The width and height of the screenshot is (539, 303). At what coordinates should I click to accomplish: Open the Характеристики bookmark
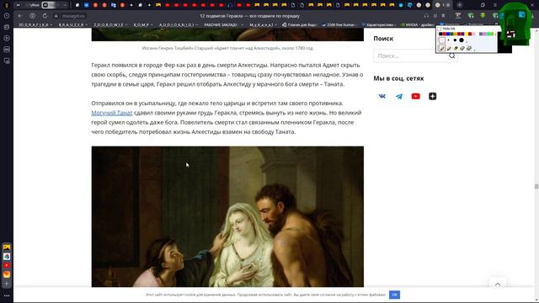pos(378,24)
